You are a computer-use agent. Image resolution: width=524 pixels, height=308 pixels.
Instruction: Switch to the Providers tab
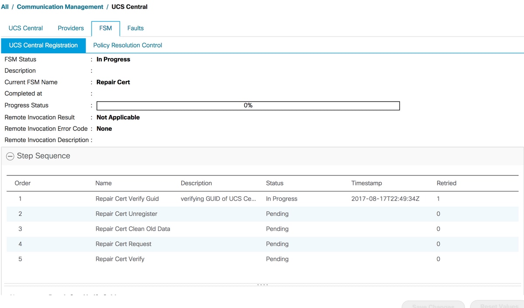70,28
